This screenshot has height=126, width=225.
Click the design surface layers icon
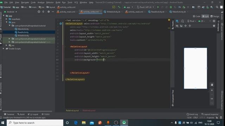(177, 21)
